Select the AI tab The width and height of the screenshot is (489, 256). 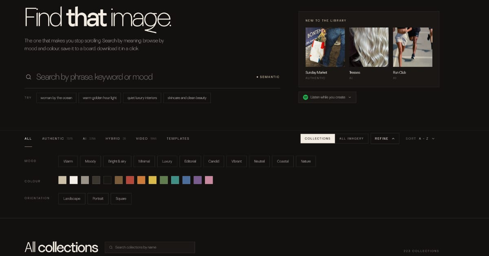89,139
